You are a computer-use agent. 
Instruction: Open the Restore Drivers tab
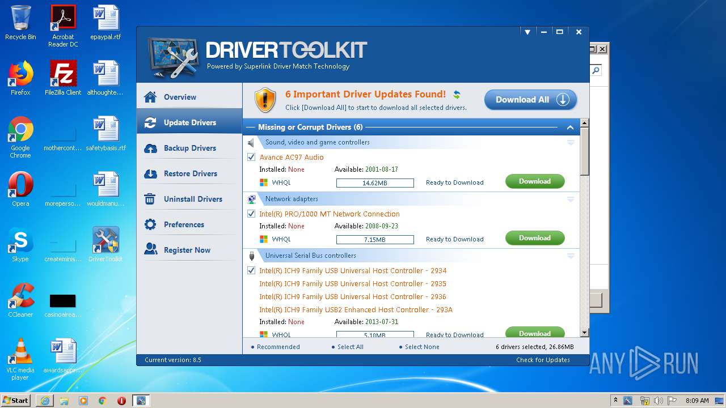[x=189, y=173]
